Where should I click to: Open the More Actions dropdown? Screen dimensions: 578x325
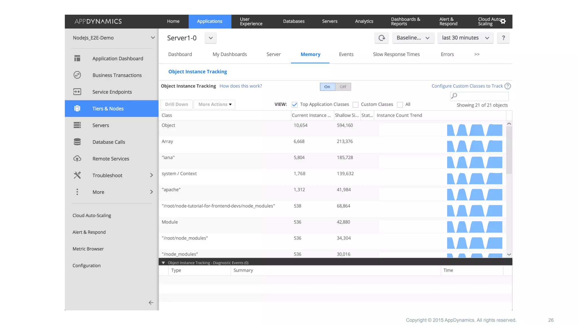pyautogui.click(x=214, y=104)
